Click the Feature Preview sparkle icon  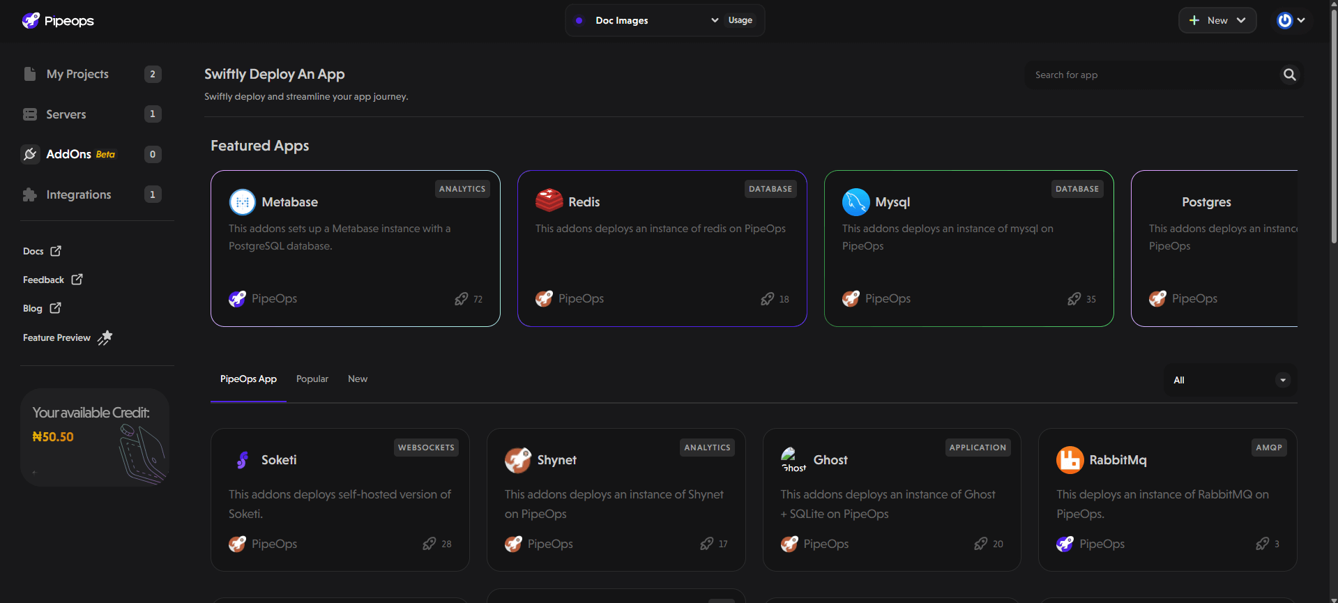pyautogui.click(x=105, y=337)
